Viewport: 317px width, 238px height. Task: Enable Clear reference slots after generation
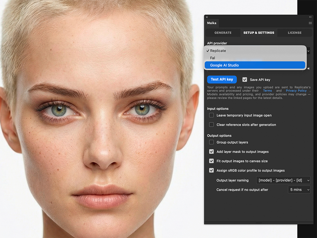coord(211,125)
